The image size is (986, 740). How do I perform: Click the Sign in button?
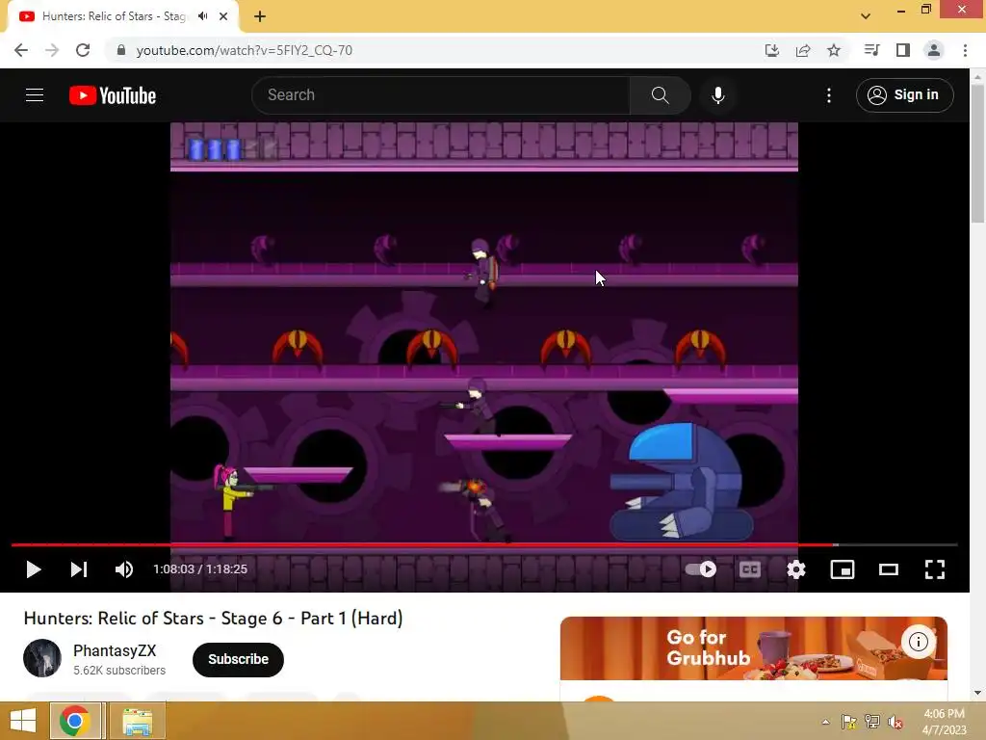point(904,95)
